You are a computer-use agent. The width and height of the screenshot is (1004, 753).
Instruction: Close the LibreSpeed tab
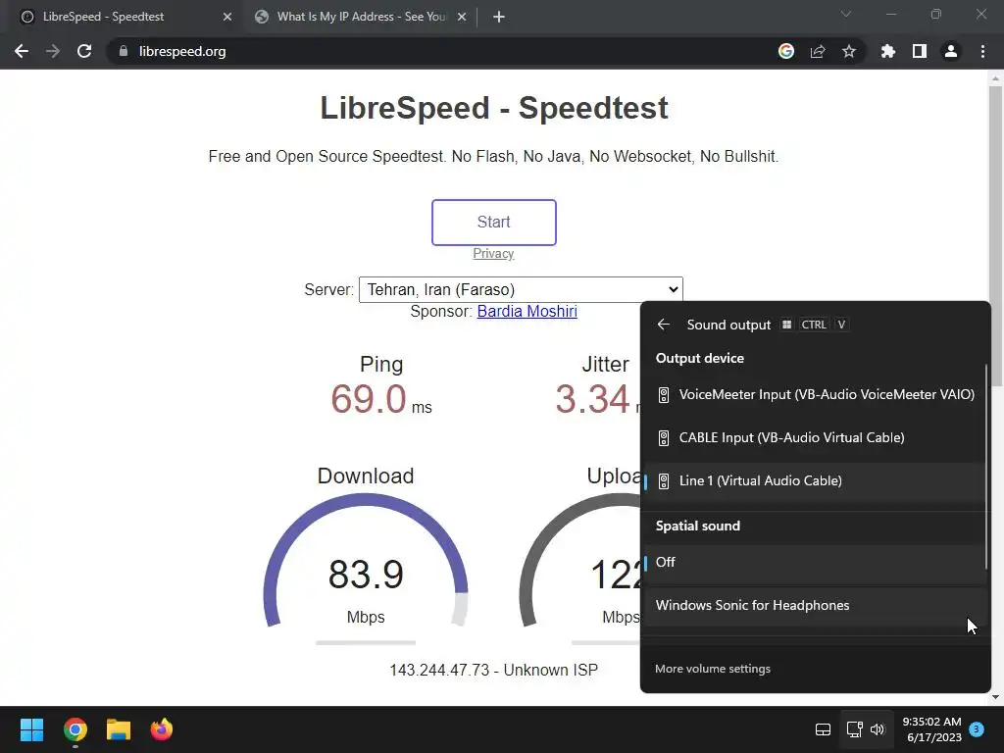click(227, 17)
